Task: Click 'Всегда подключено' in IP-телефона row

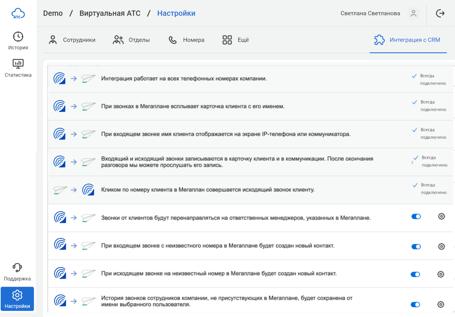Action: click(433, 134)
